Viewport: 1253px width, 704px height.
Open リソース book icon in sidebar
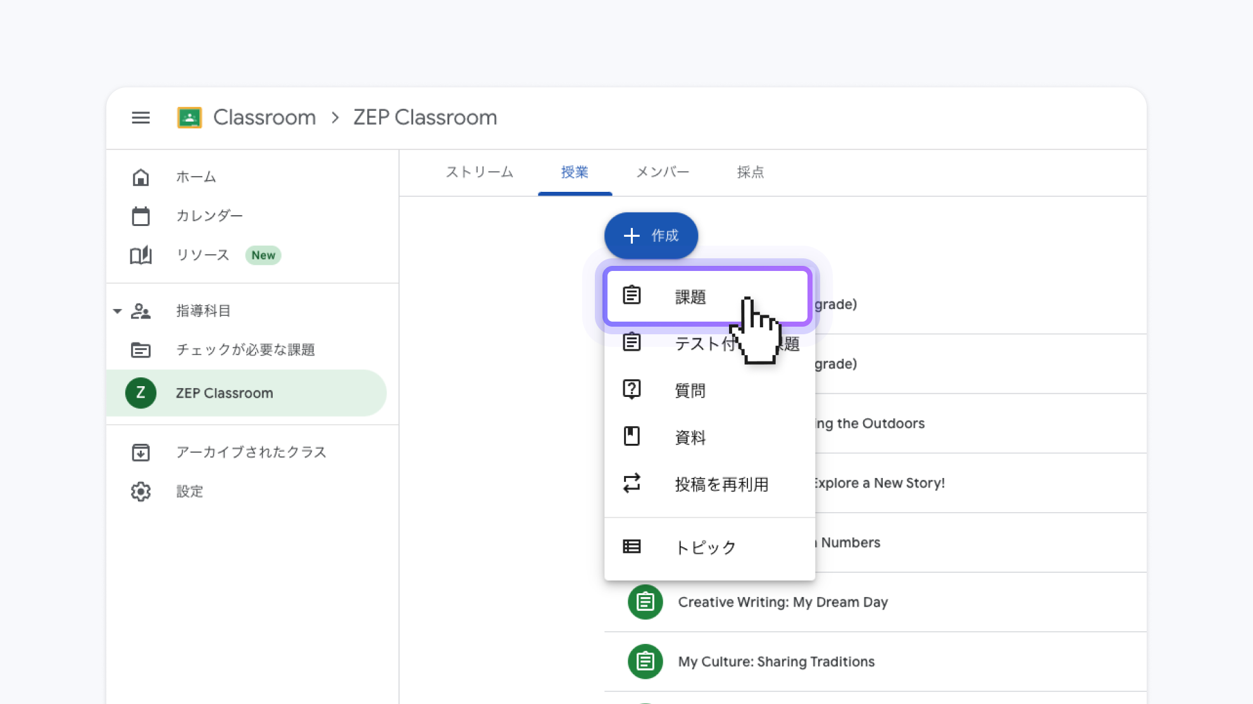coord(140,255)
